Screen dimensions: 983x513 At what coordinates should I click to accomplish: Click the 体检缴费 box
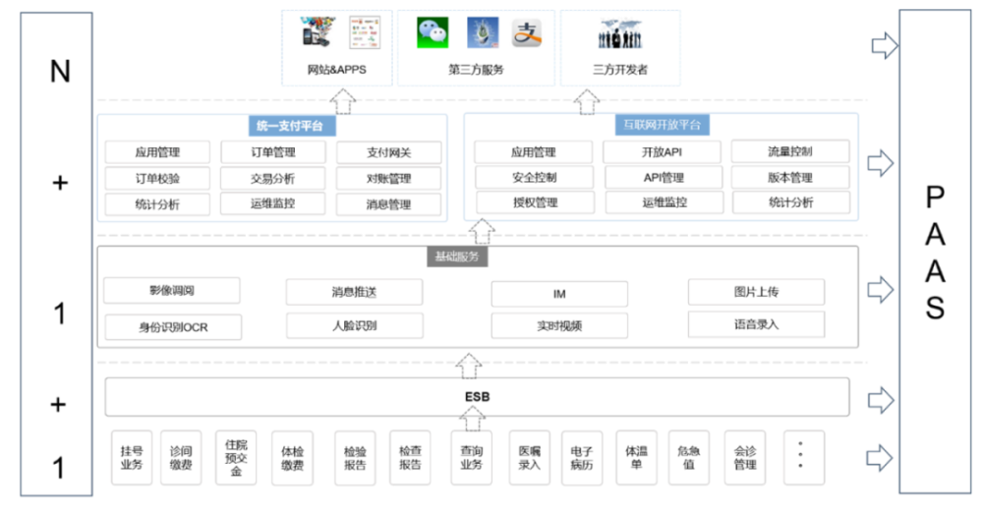[x=292, y=458]
